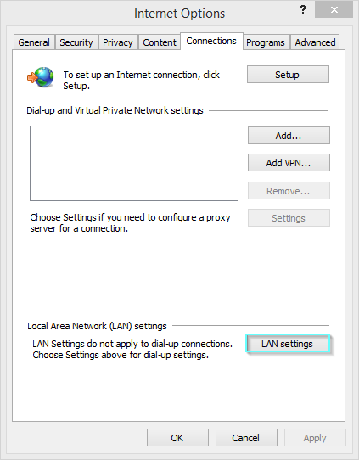Click the Setup button
Image resolution: width=359 pixels, height=460 pixels.
pos(288,75)
